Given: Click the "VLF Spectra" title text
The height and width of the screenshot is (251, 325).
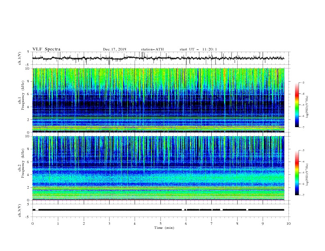Looking at the screenshot, I should point(46,49).
